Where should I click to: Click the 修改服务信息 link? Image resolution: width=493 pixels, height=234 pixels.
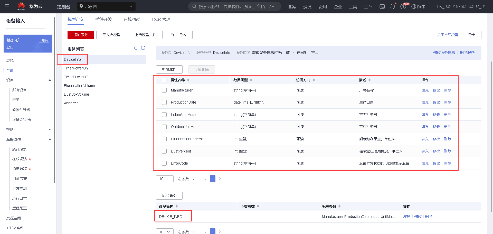pos(444,53)
